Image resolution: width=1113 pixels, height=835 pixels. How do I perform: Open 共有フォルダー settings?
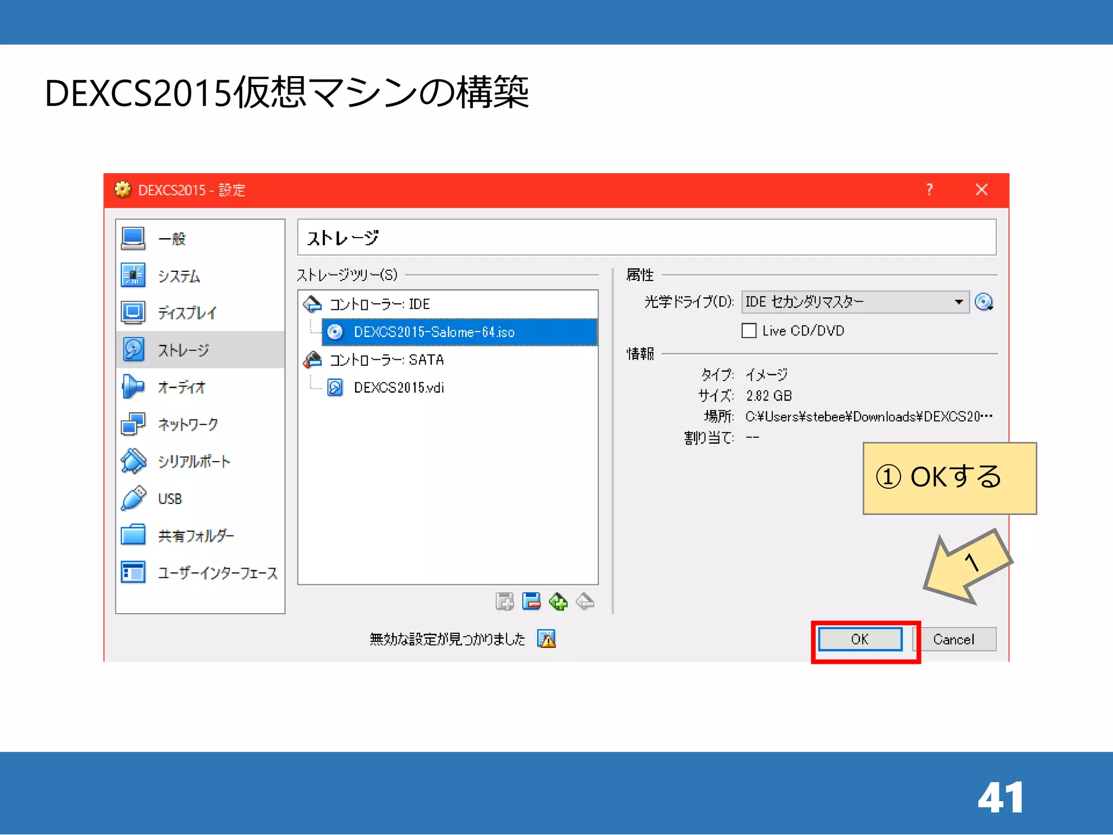(196, 536)
